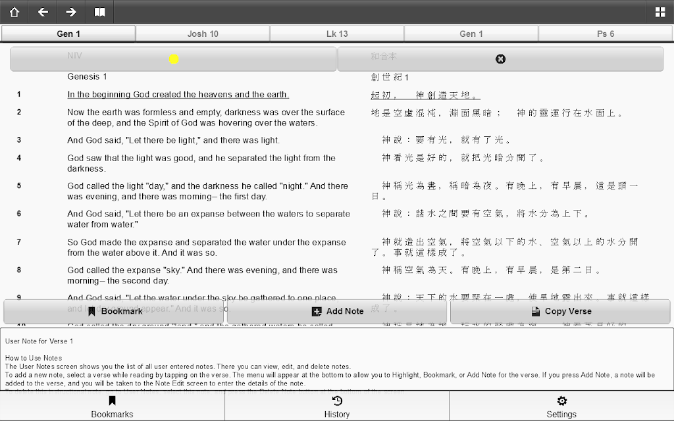Select verse 1 'In the beginning God created'
Viewport: 674px width, 421px height.
click(x=178, y=95)
